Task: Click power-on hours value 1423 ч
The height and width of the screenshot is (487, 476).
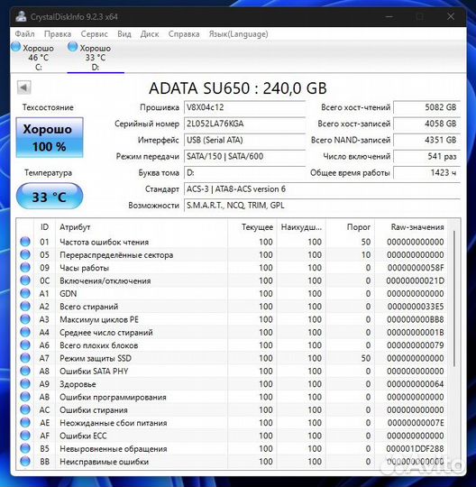Action: [426, 172]
